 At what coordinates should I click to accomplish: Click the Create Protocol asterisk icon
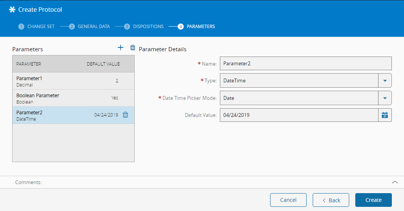click(x=12, y=9)
